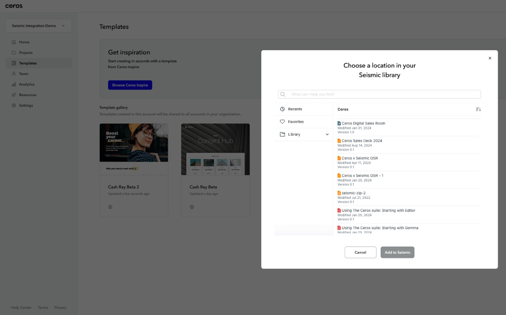Click the Ceros folder heading in dialog
506x315 pixels.
pyautogui.click(x=343, y=109)
